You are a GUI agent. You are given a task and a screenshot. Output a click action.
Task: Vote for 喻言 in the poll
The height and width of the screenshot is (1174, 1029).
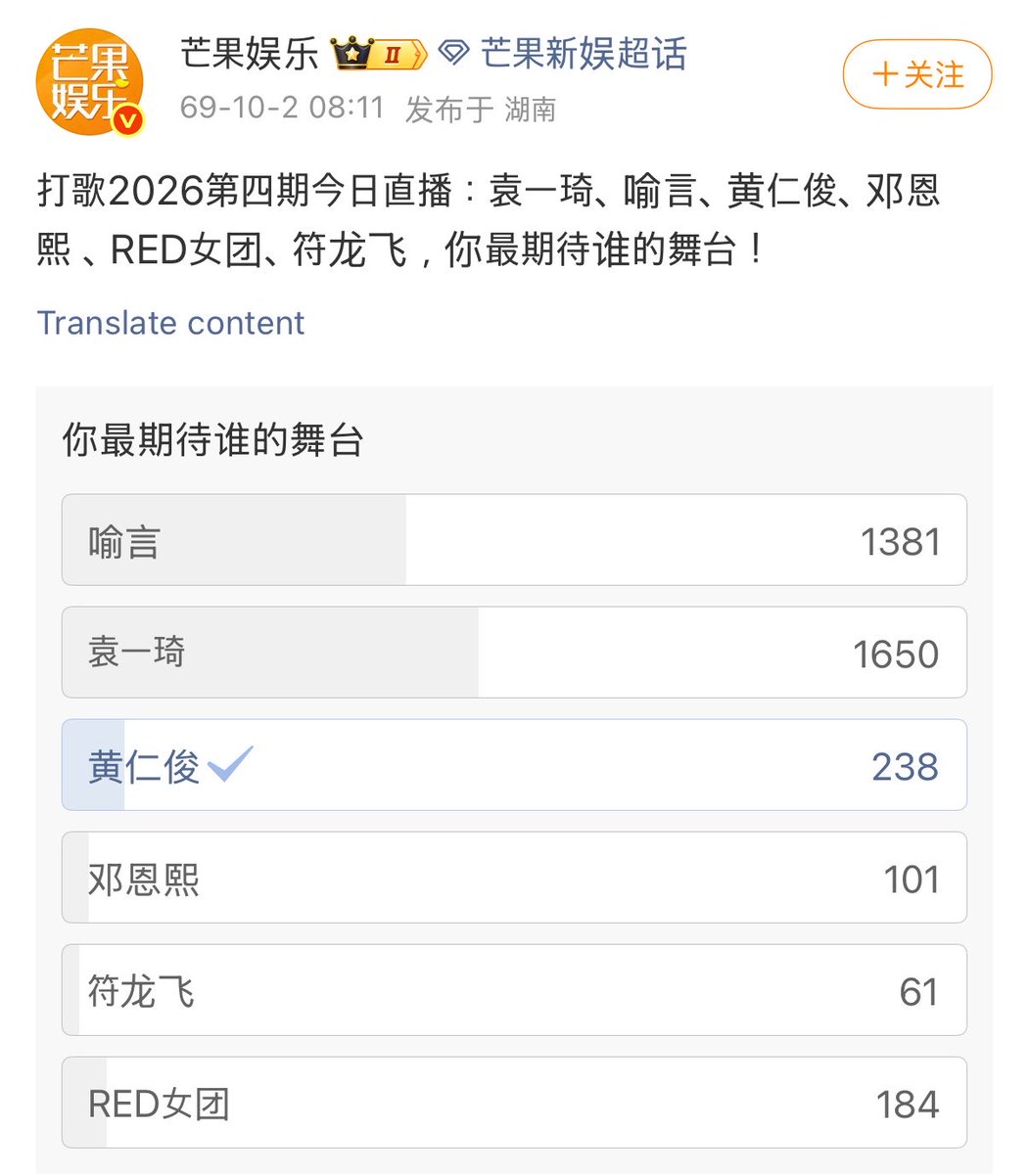tap(514, 540)
